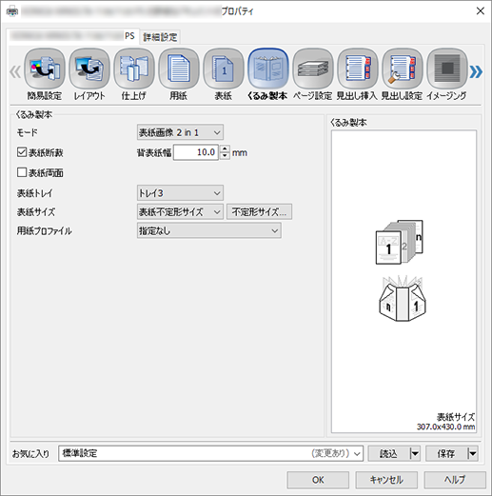Click the book cover preview illustration
Screen dimensions: 492x496
[x=400, y=242]
